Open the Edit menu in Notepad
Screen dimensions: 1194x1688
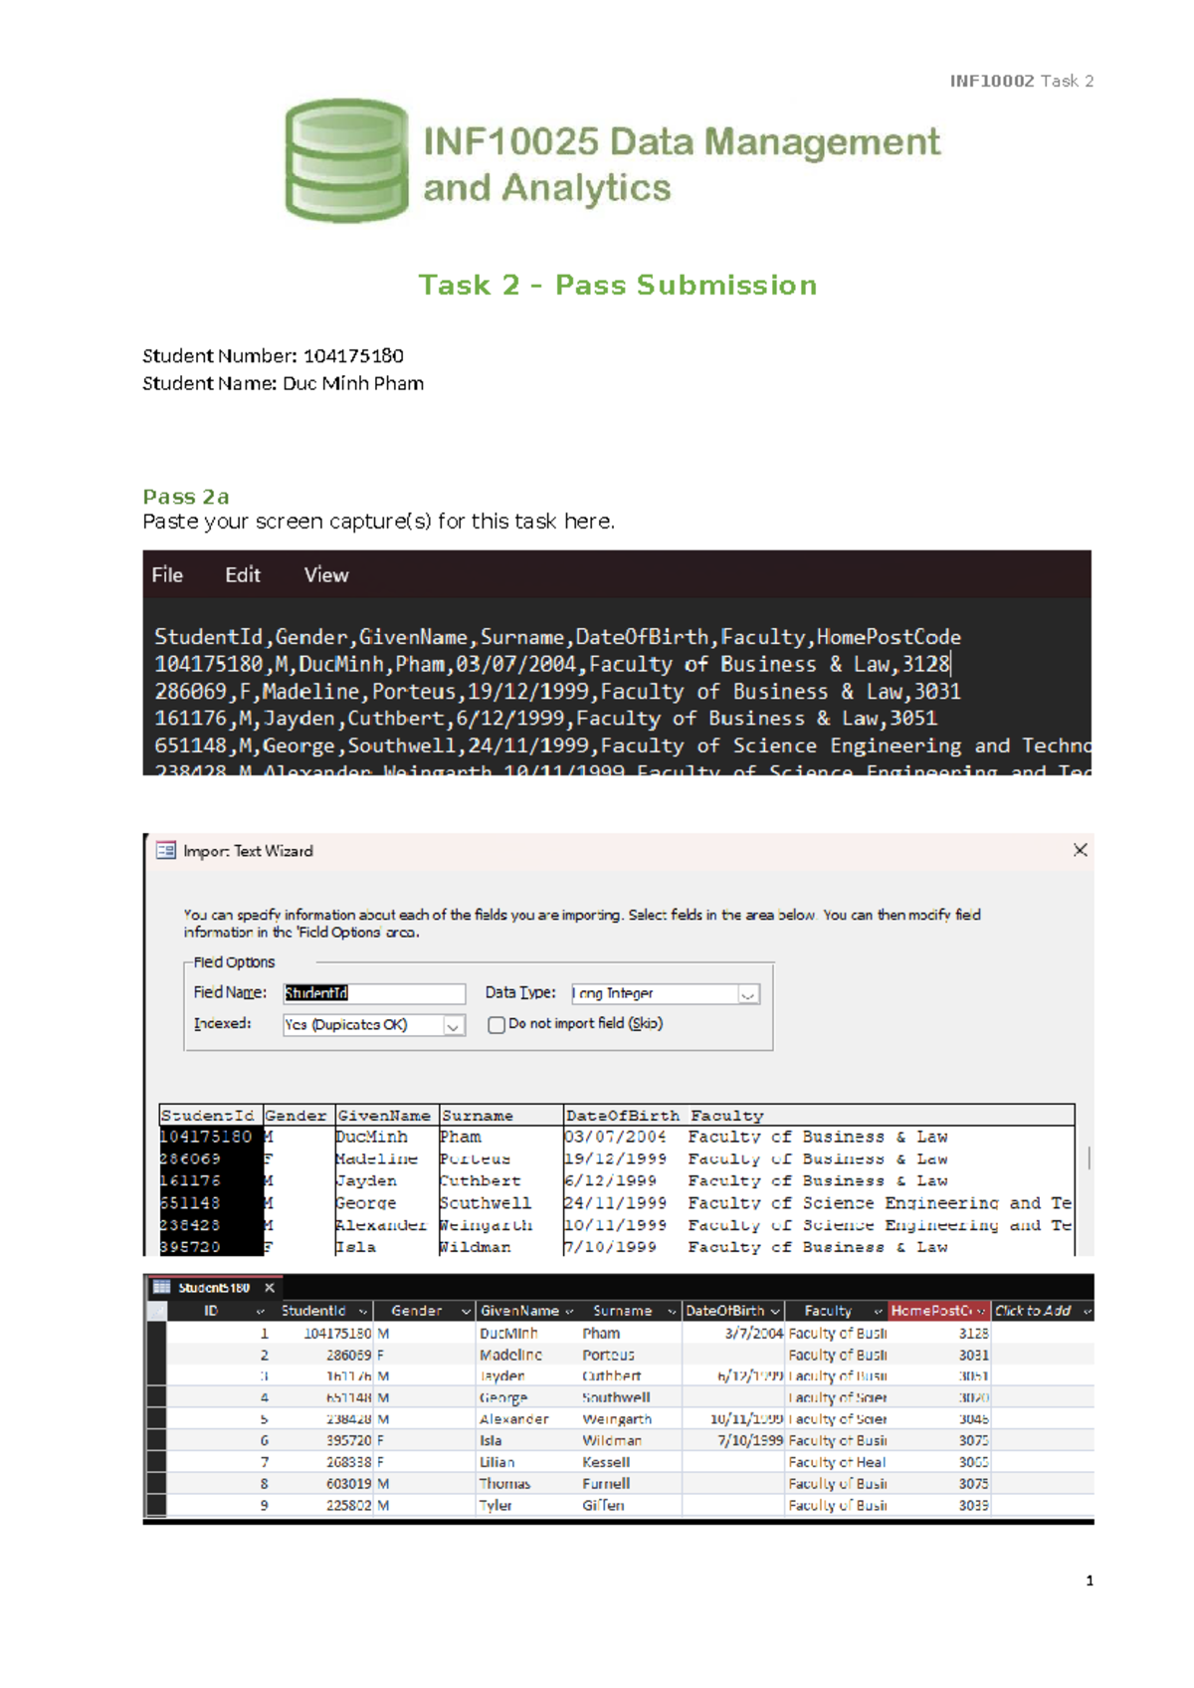point(242,575)
